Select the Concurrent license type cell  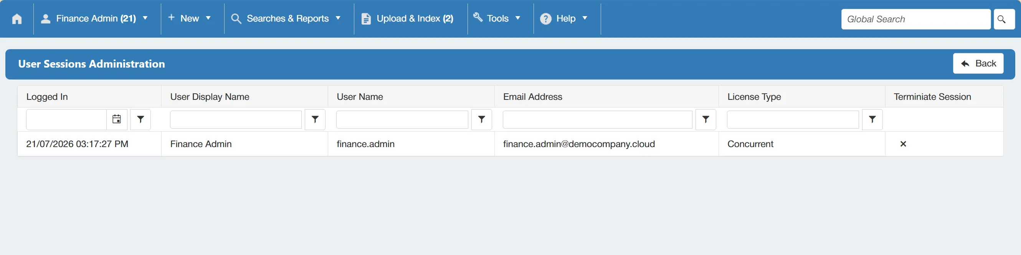pyautogui.click(x=802, y=144)
